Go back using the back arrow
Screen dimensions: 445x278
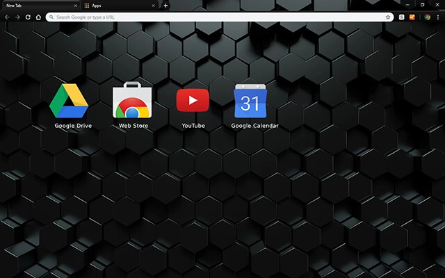tap(7, 17)
